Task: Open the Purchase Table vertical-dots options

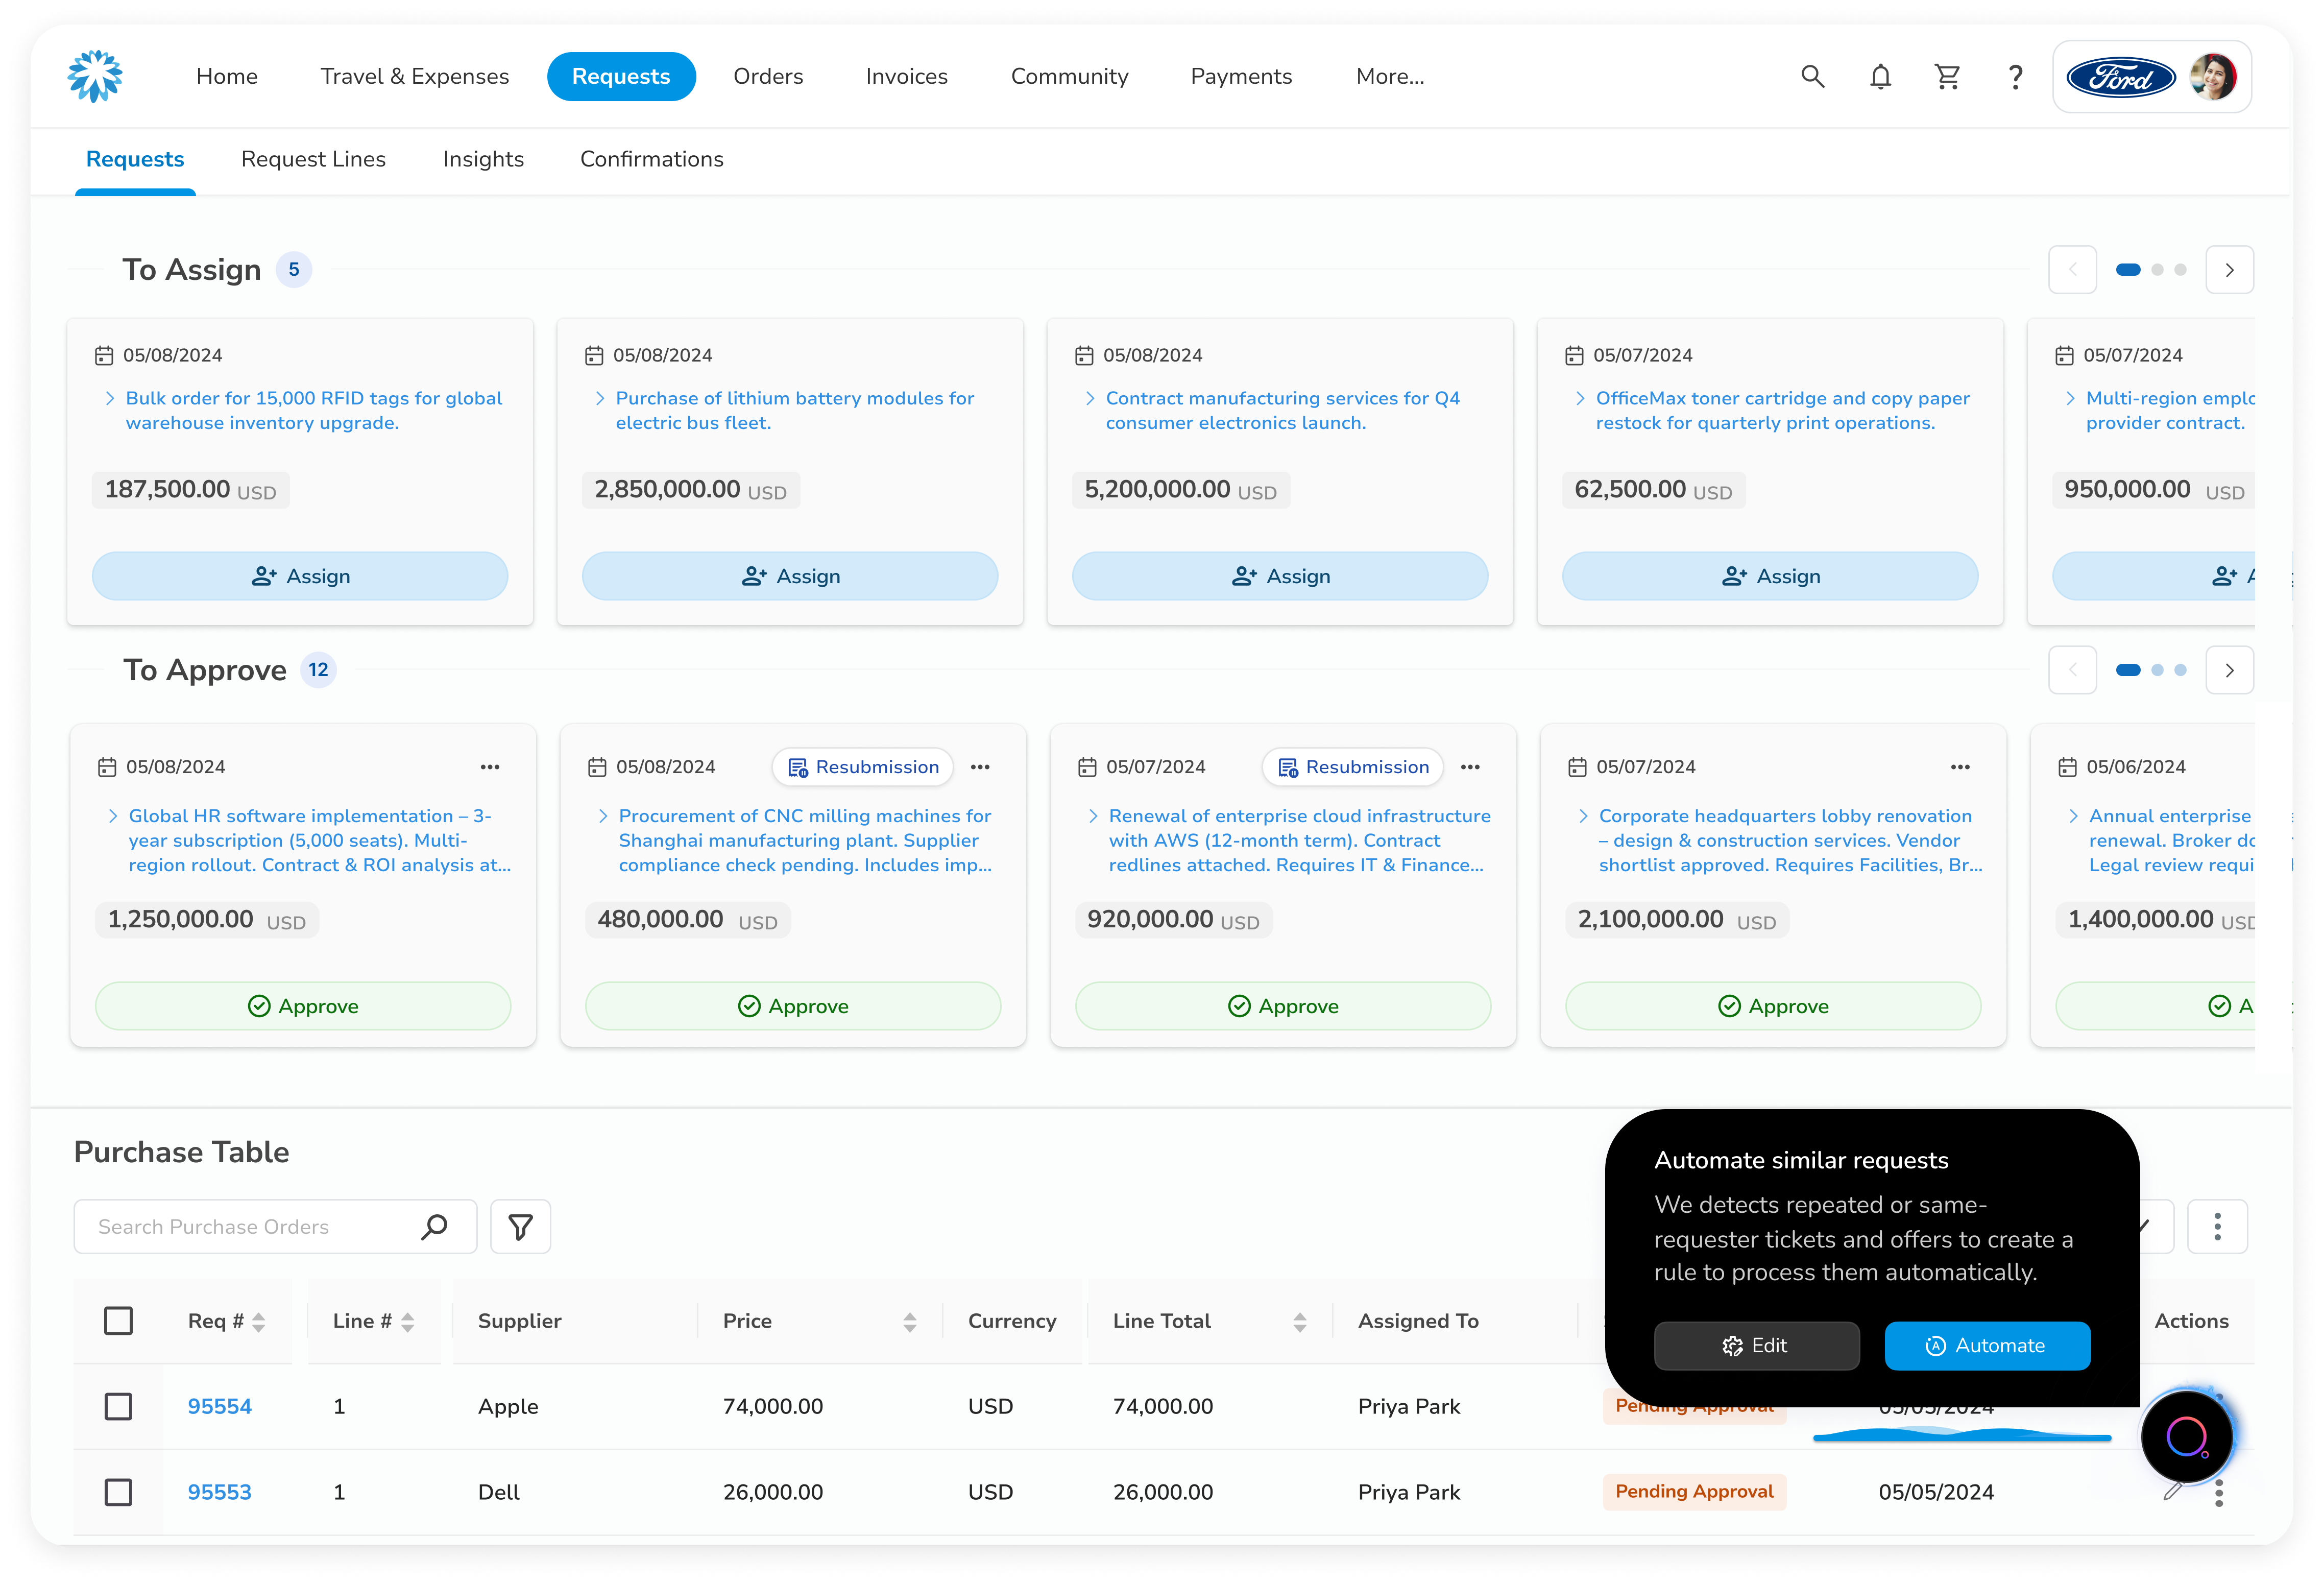Action: [x=2217, y=1226]
